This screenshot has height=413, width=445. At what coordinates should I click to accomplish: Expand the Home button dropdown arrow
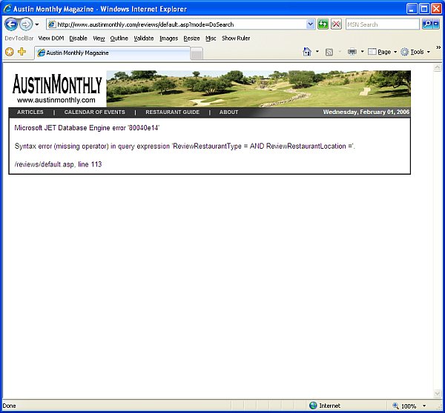(317, 52)
